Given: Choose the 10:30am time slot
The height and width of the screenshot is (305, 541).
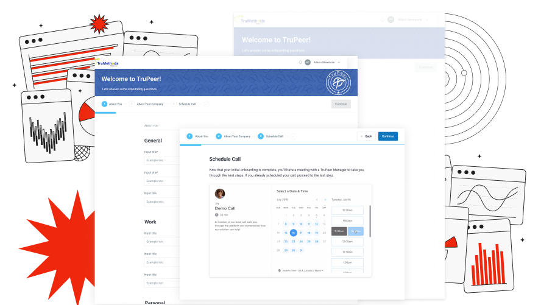Looking at the screenshot, I should point(347,210).
